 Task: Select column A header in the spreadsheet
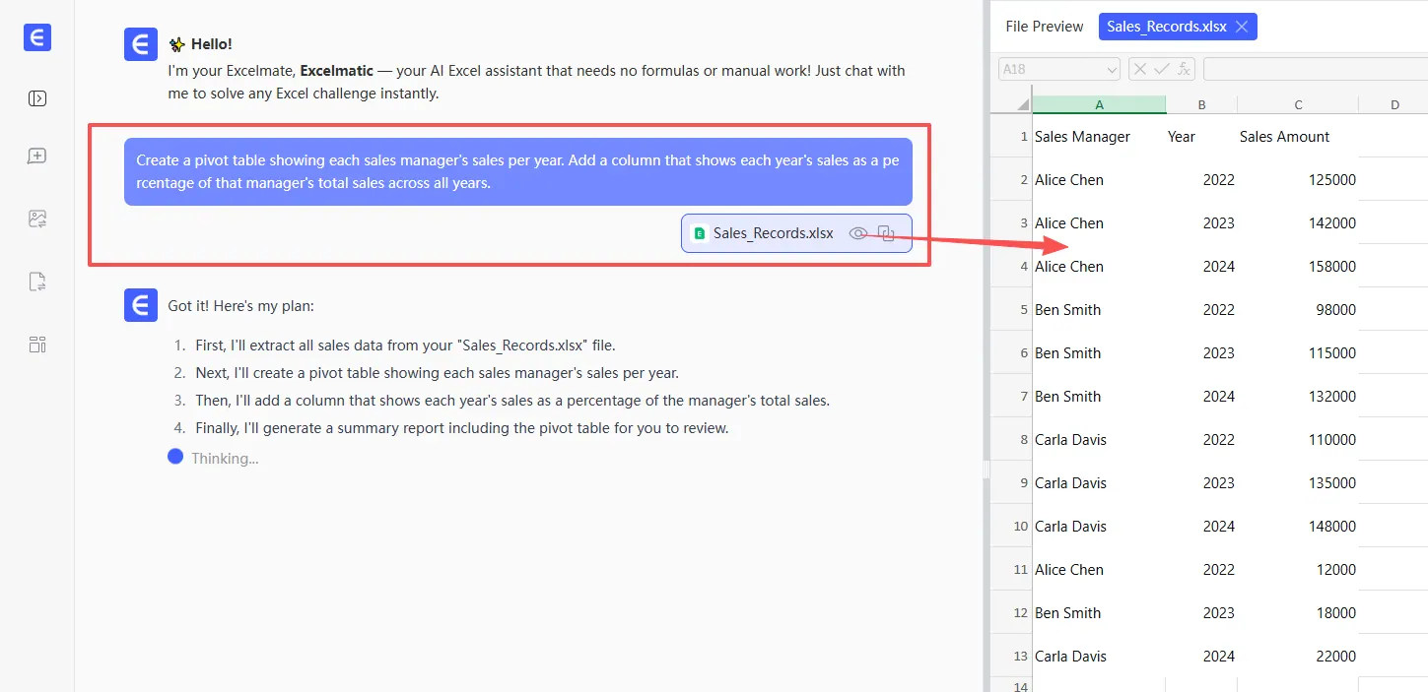tap(1099, 105)
